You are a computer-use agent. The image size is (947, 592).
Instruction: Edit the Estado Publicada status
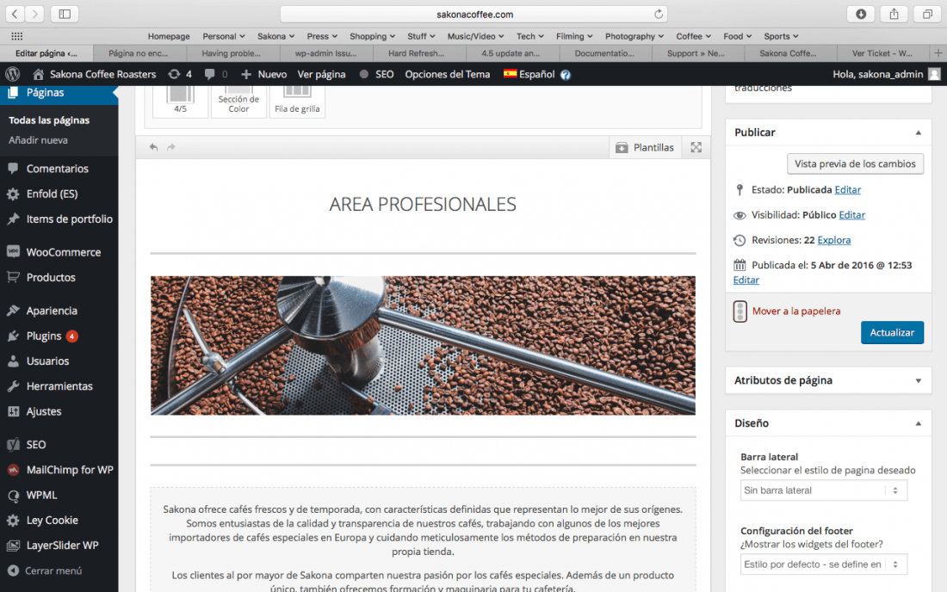pos(847,189)
